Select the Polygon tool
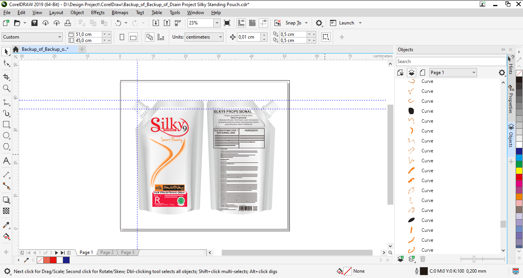The image size is (523, 278). pos(6,147)
